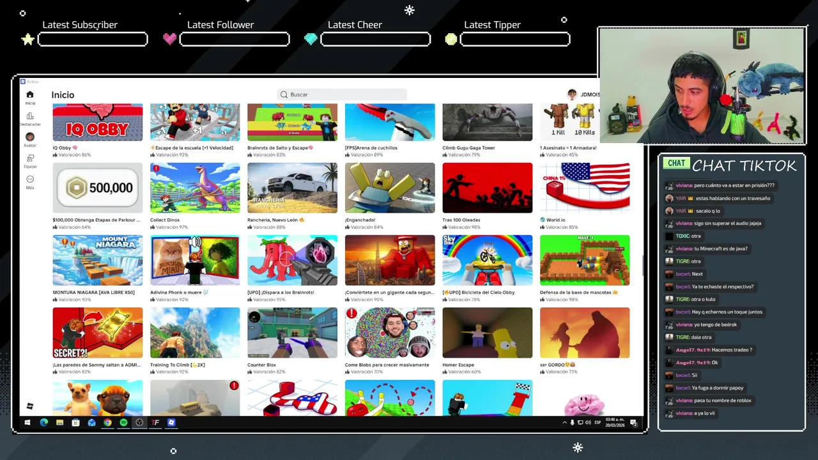Open Microsoft Store from the taskbar
This screenshot has height=460, width=818.
coord(75,422)
